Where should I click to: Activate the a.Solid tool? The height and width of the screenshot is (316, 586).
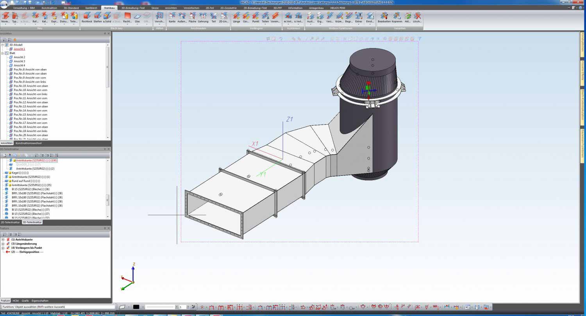pyautogui.click(x=107, y=17)
